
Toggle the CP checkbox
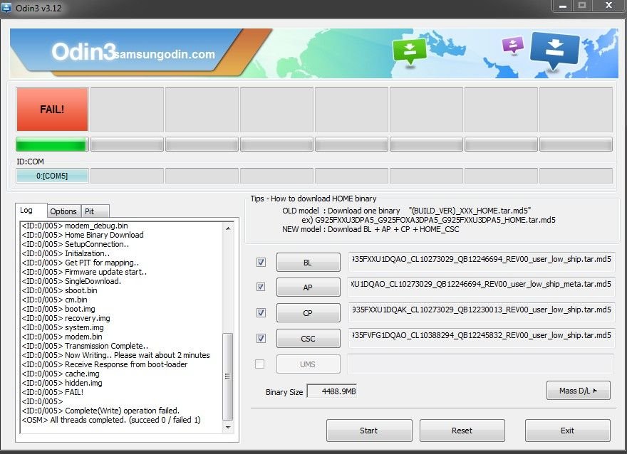coord(261,313)
